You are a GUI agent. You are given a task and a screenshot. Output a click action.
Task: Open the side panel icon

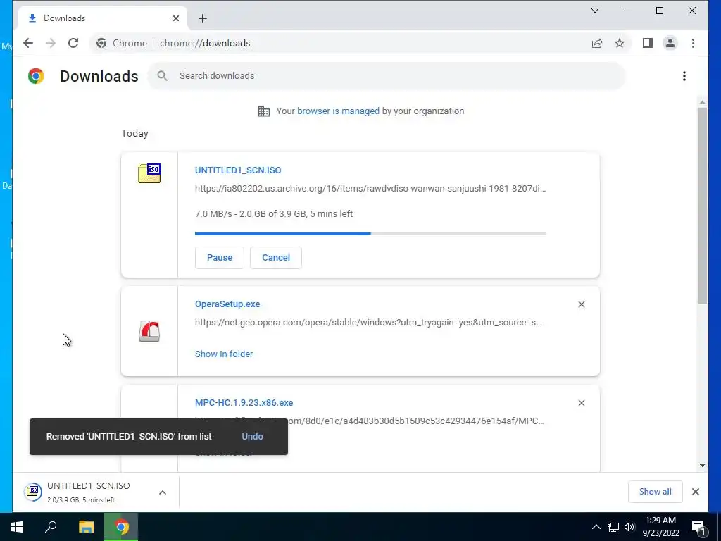pos(648,43)
